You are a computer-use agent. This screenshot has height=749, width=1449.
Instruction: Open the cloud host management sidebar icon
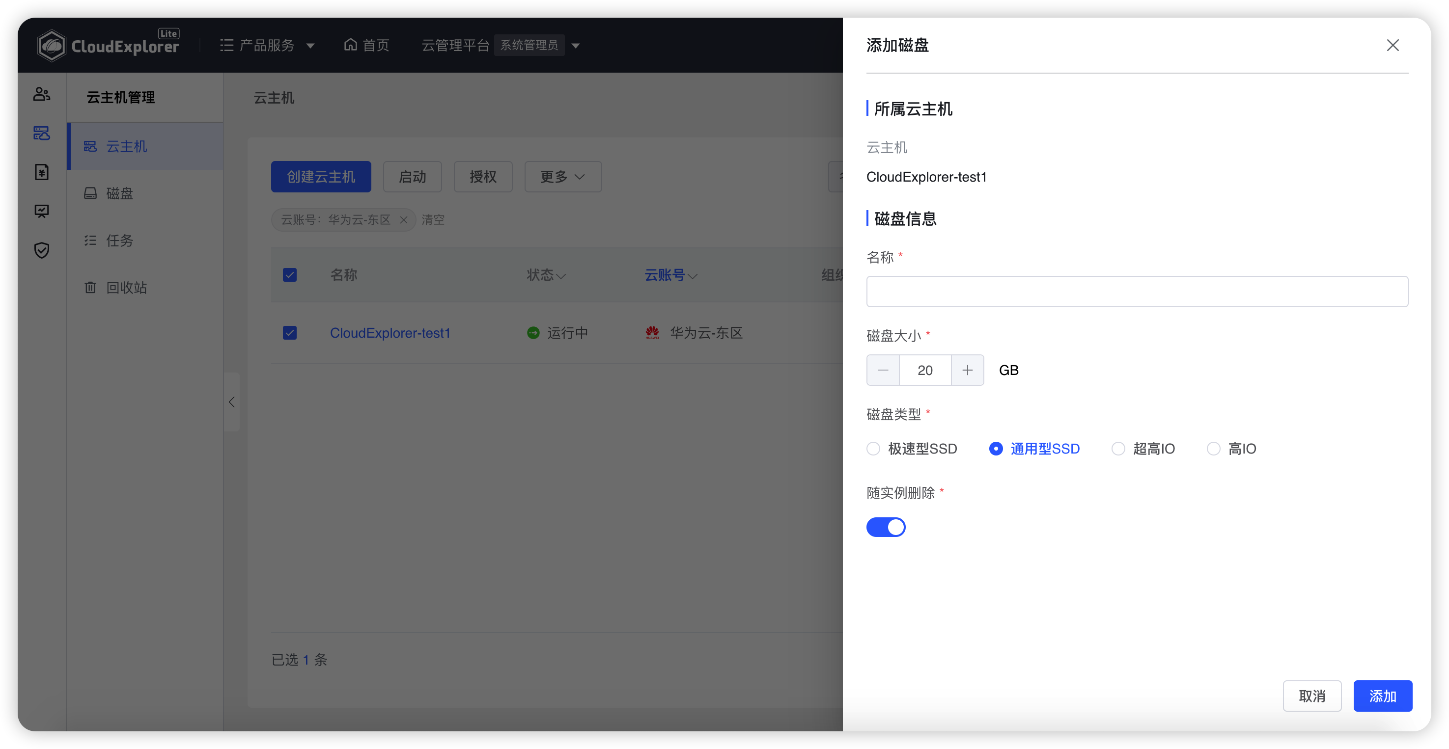(42, 133)
